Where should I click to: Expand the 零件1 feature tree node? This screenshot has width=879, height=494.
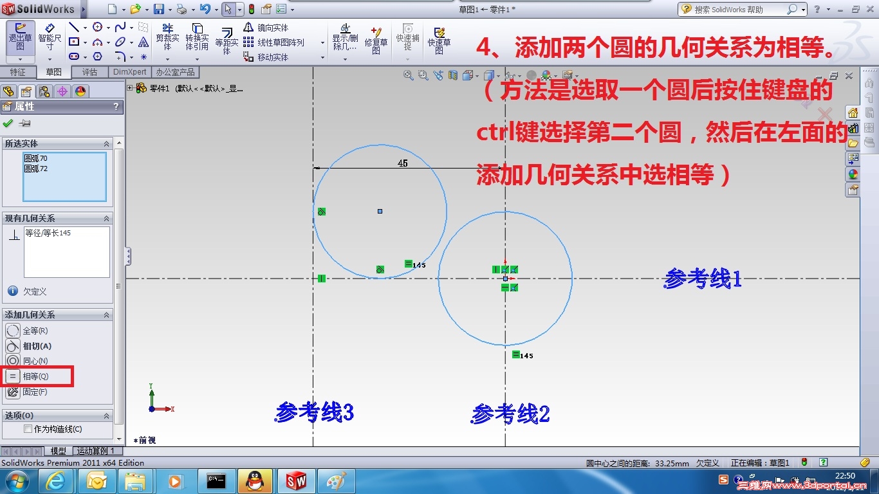(131, 88)
